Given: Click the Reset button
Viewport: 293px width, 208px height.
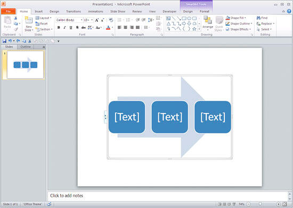Looking at the screenshot, I should tap(42, 24).
